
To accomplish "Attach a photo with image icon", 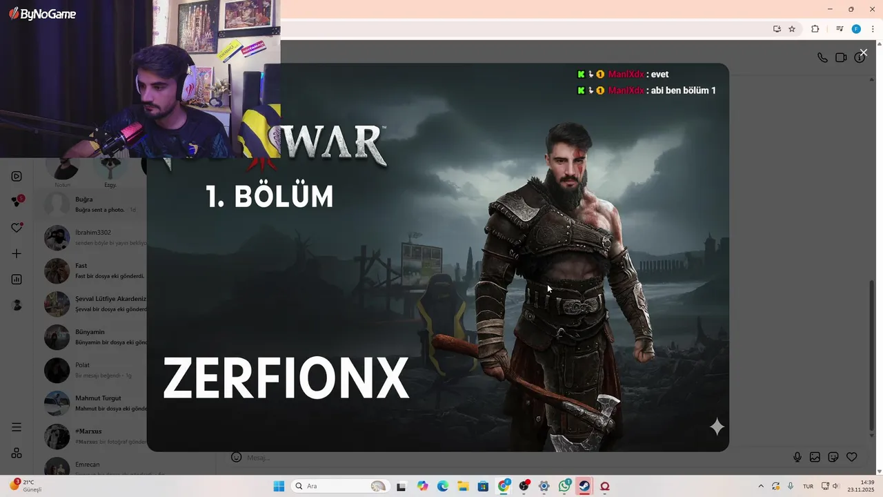I will pyautogui.click(x=815, y=457).
